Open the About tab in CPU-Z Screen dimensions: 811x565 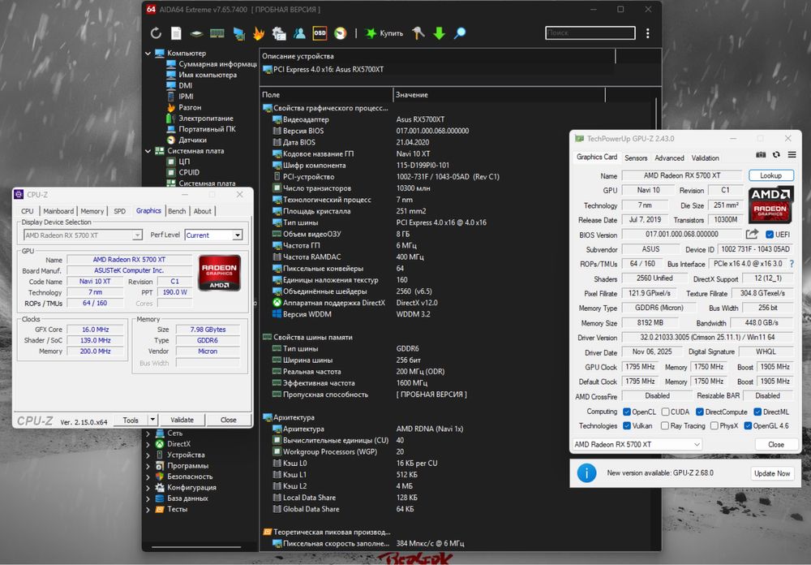click(202, 211)
